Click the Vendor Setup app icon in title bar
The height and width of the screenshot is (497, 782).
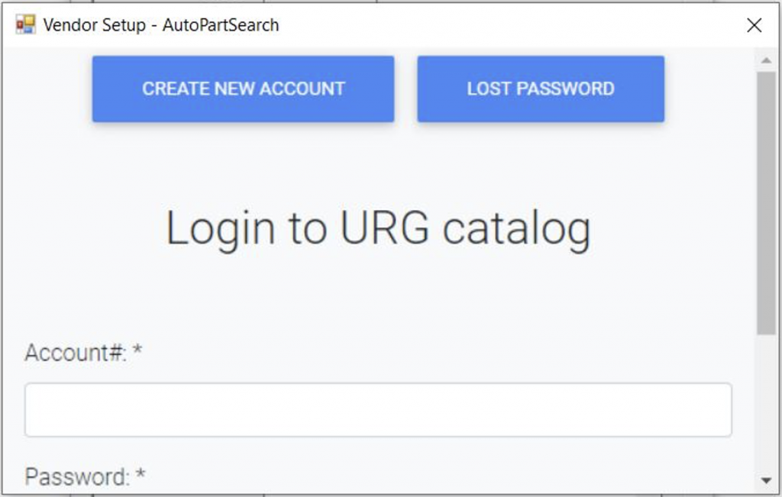tap(25, 24)
